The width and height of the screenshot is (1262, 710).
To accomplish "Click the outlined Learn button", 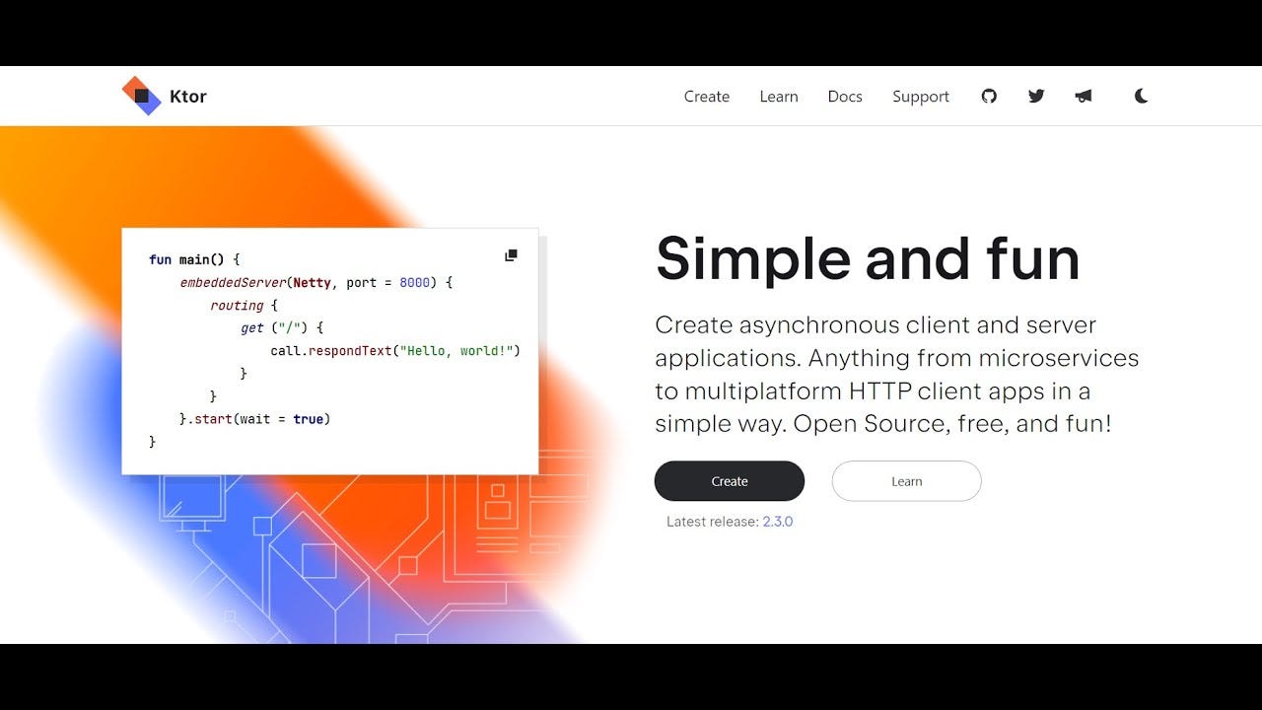I will [906, 480].
